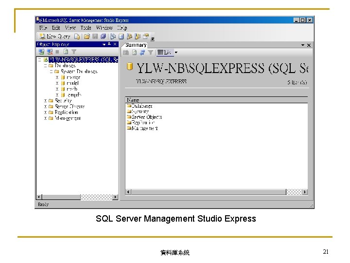Viewport: 350px width, 263px height.
Task: Open the List view dropdown arrow
Action: pos(176,53)
